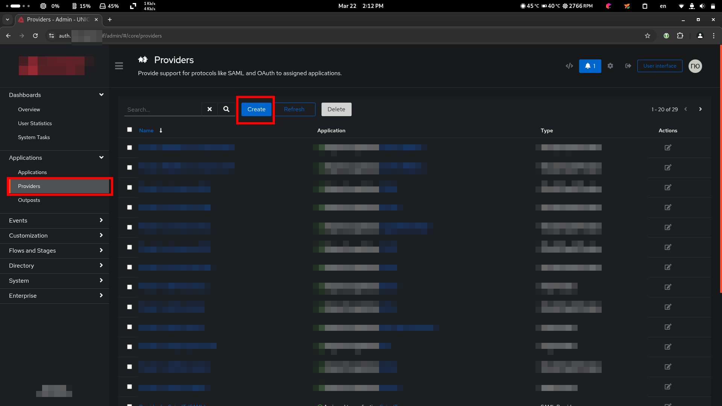Open admin settings gear icon
Image resolution: width=722 pixels, height=406 pixels.
point(610,66)
